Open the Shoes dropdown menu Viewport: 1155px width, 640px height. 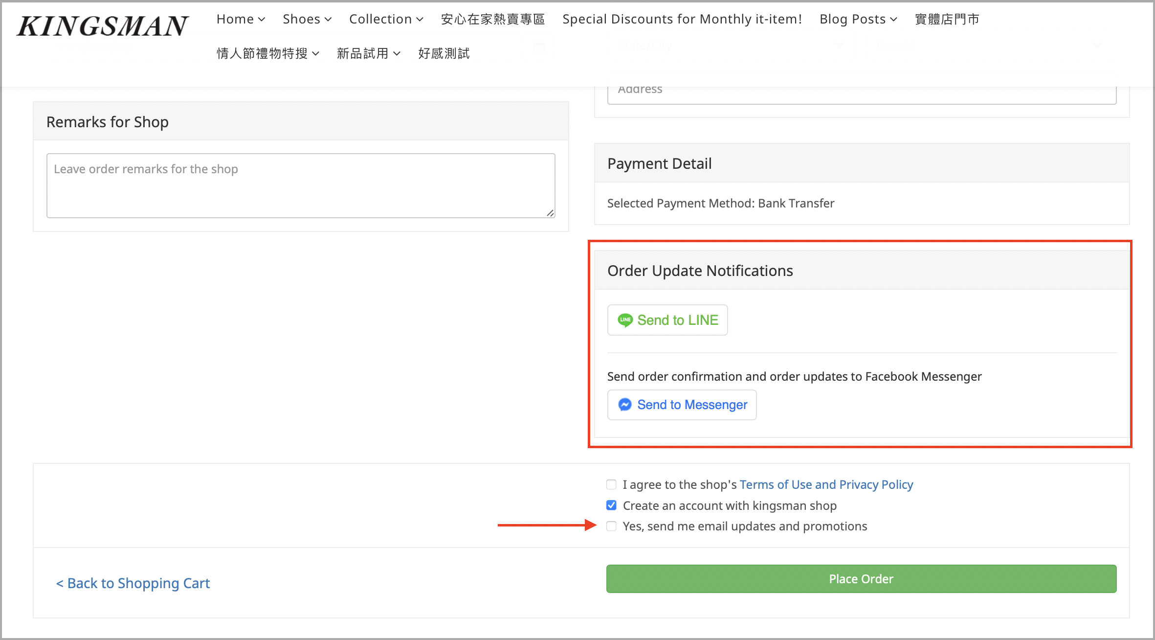(x=307, y=19)
